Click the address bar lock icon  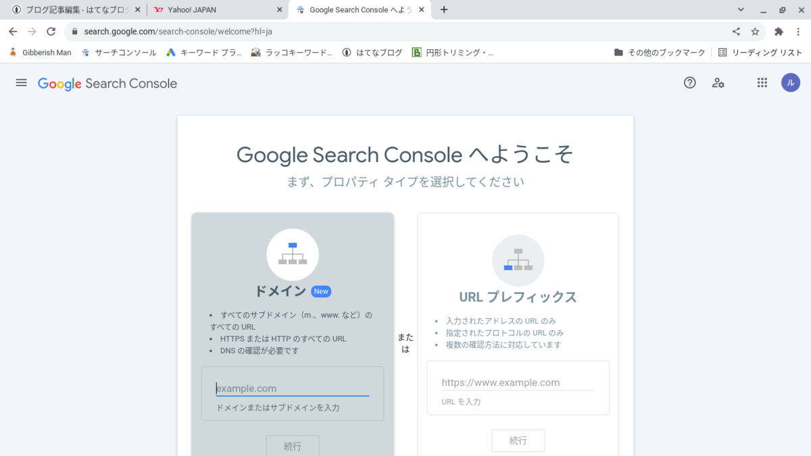coord(74,31)
